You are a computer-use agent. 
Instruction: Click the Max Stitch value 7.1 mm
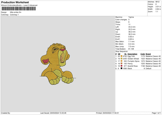point(131,41)
